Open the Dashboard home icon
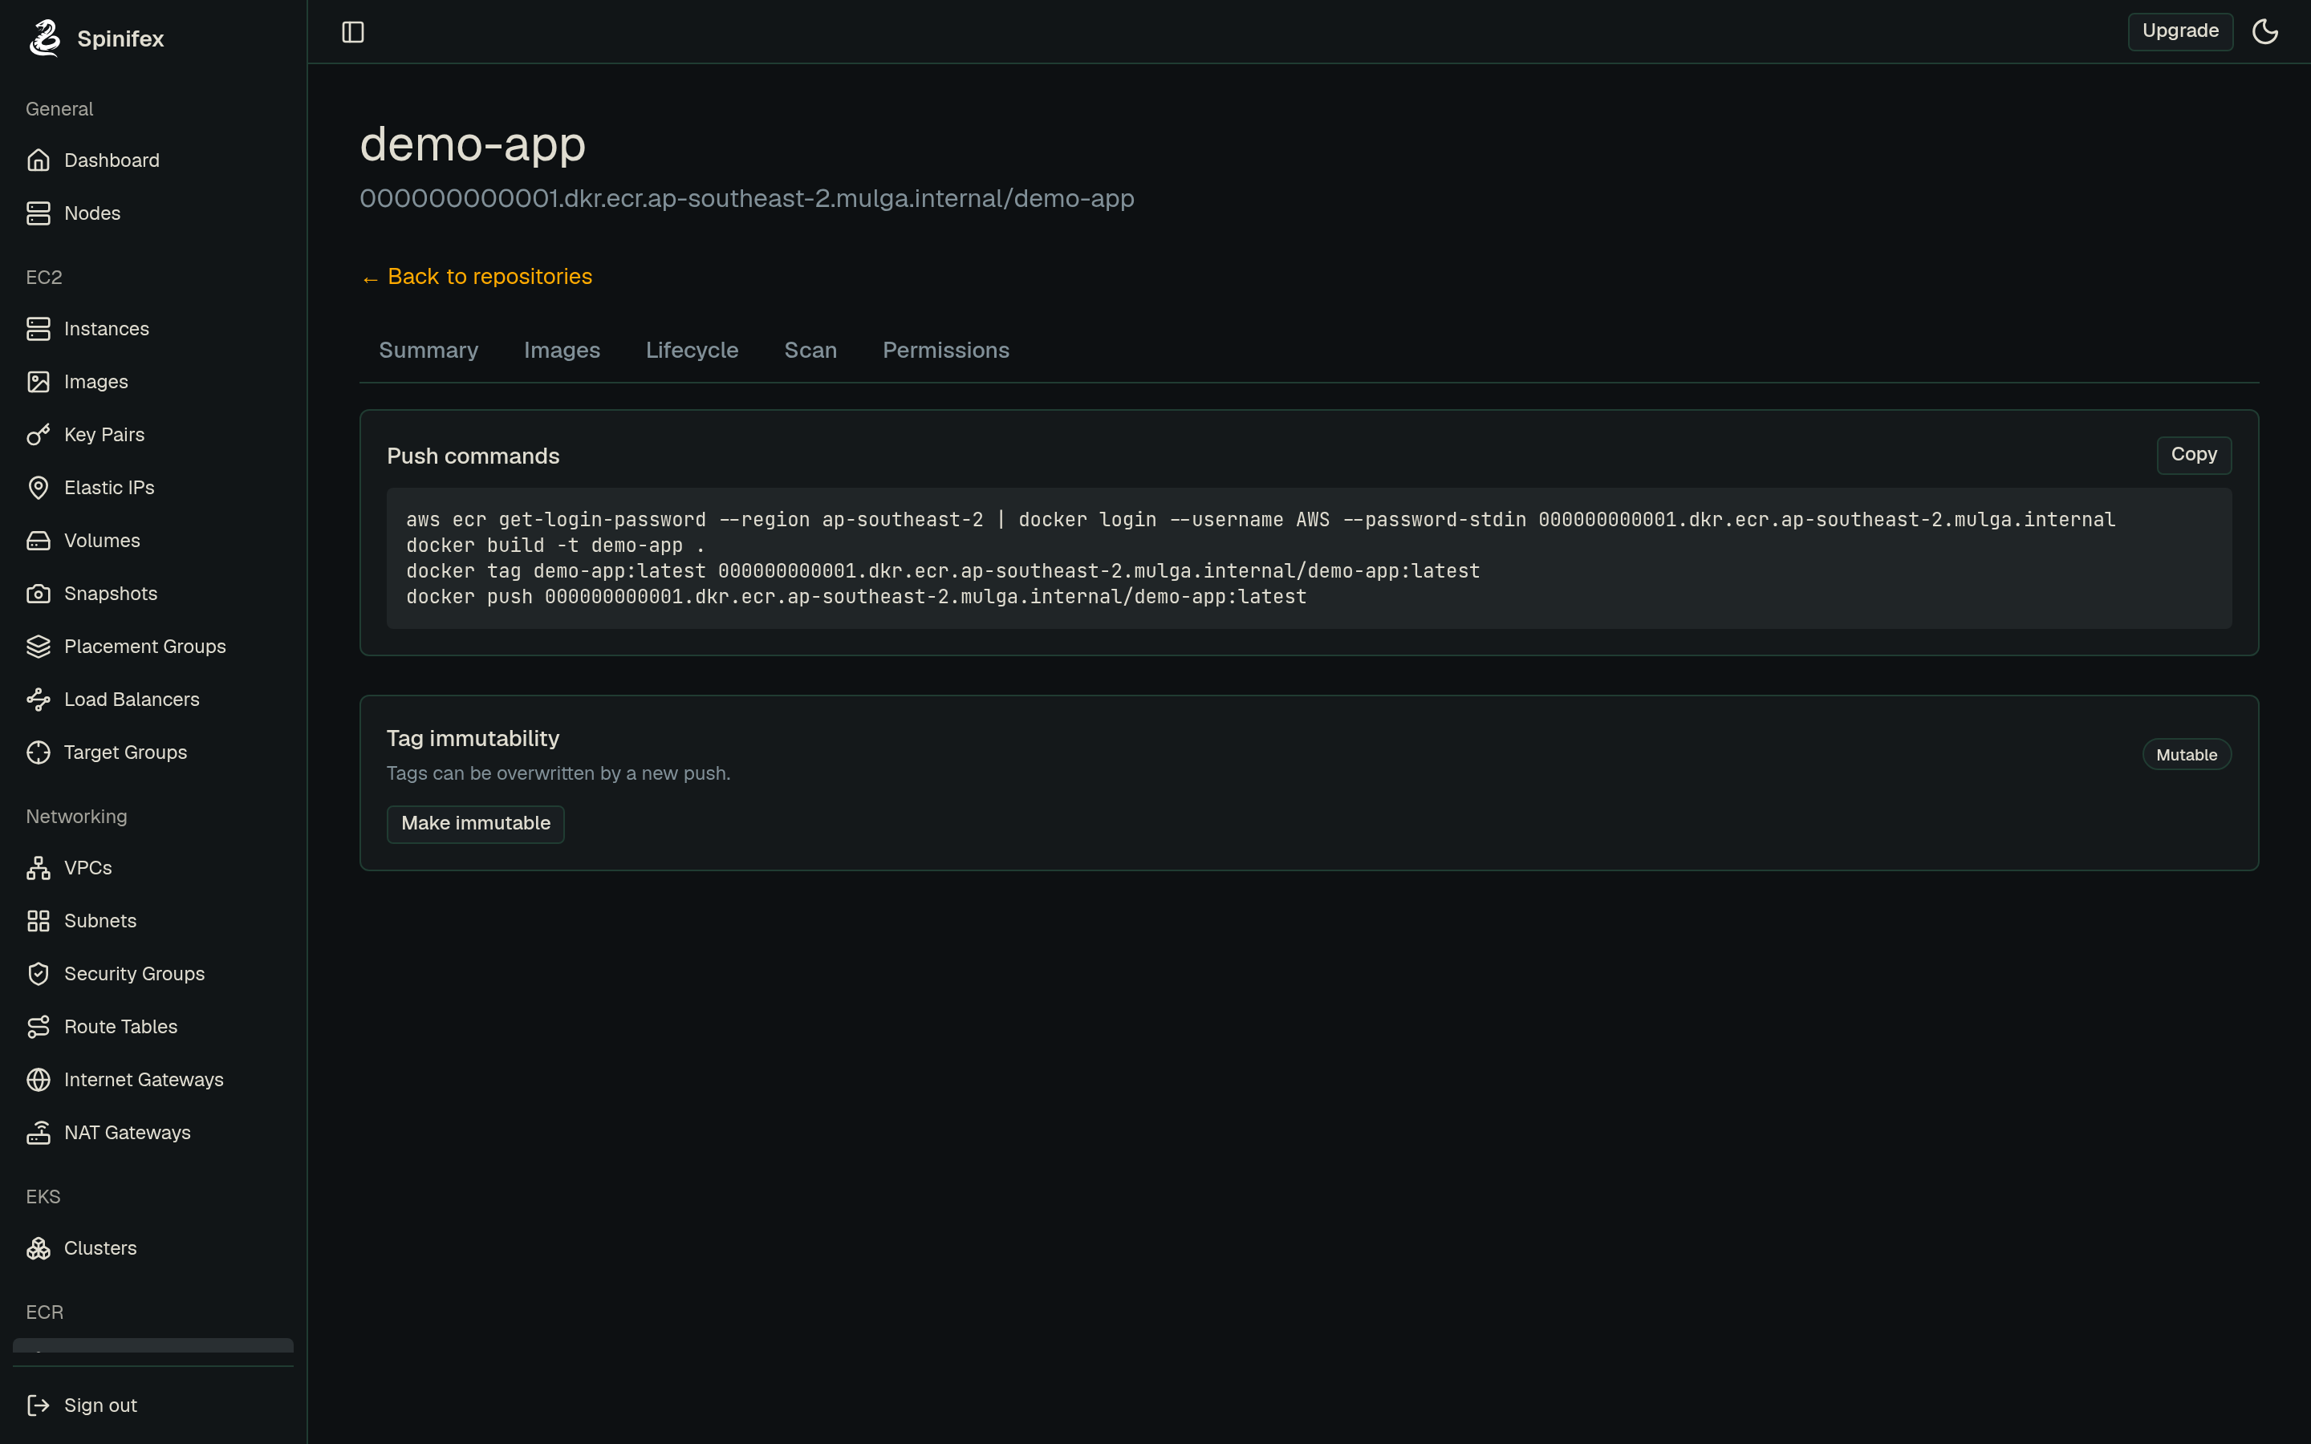 [x=39, y=160]
